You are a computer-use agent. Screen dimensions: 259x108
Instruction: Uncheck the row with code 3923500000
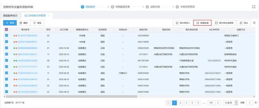[x=7, y=35]
